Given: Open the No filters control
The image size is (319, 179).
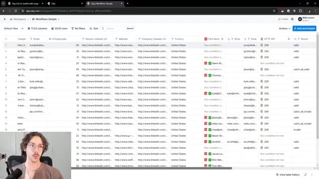Looking at the screenshot, I should point(78,29).
